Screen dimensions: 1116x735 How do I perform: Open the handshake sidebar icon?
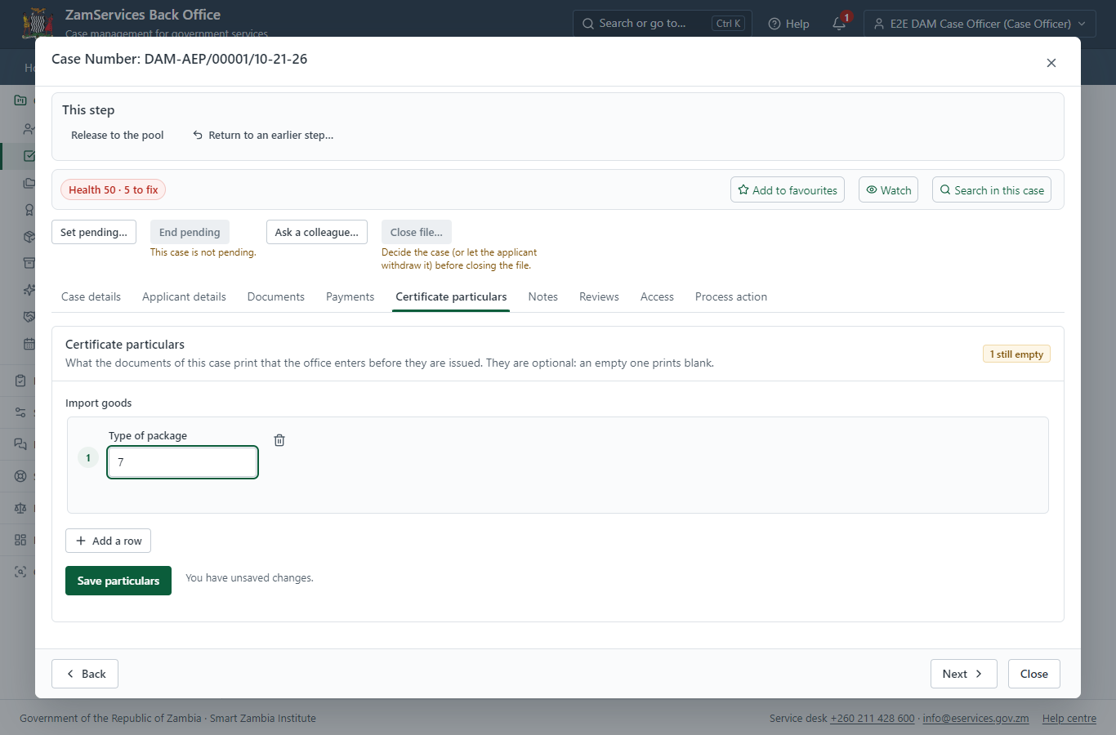pyautogui.click(x=29, y=317)
